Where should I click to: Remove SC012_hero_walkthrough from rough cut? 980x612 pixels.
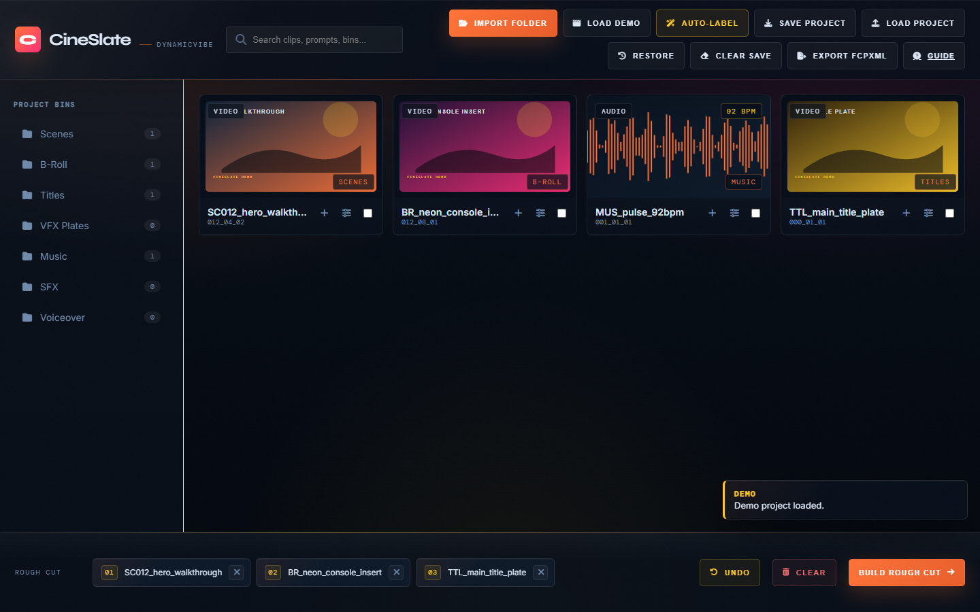(237, 573)
